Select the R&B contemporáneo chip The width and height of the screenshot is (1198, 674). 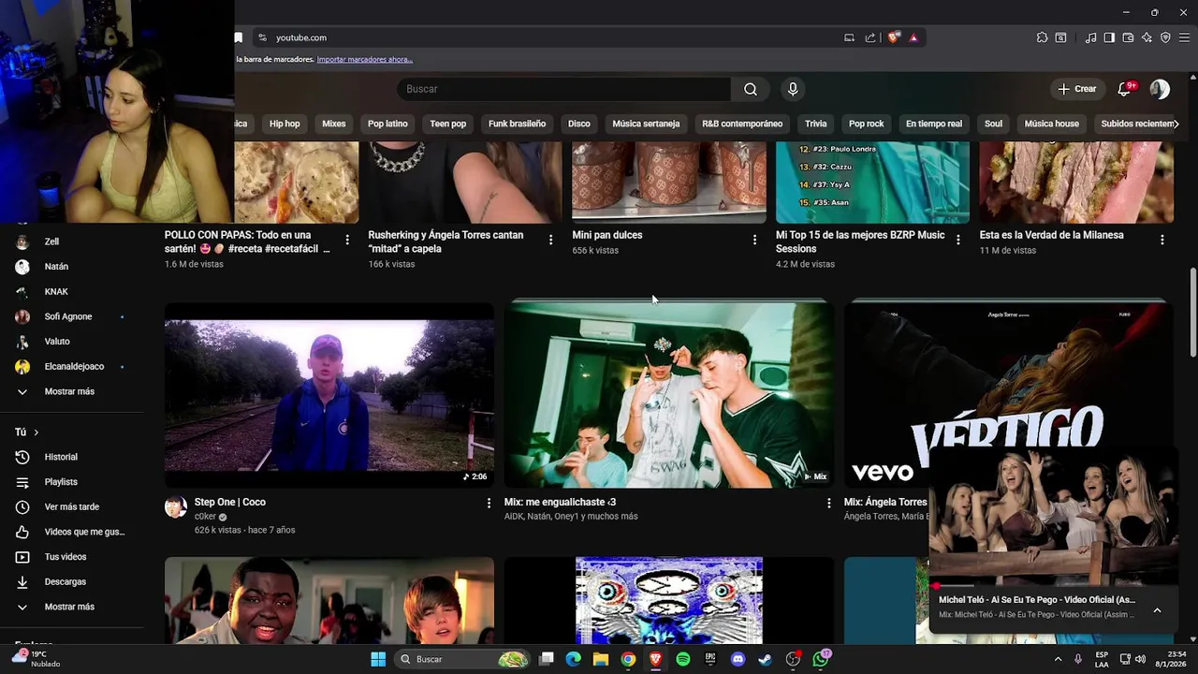point(742,124)
